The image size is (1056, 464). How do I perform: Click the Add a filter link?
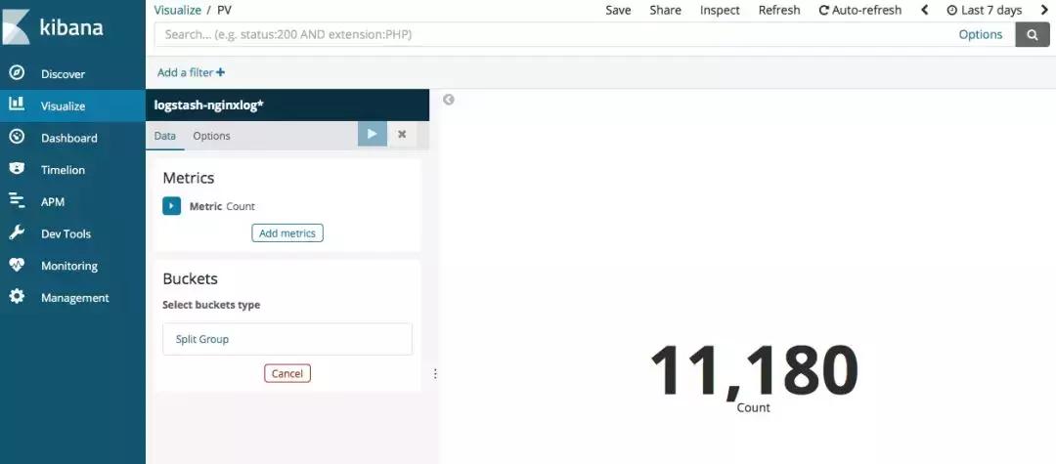192,72
